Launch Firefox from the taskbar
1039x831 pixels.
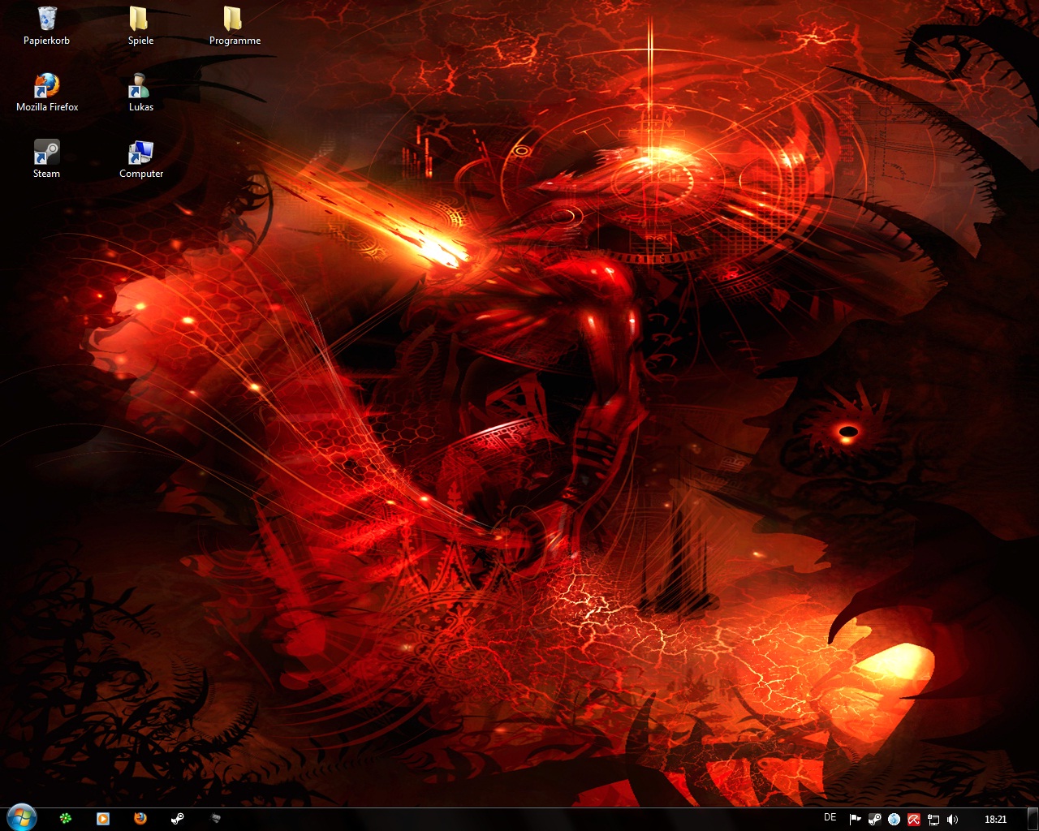[x=140, y=819]
